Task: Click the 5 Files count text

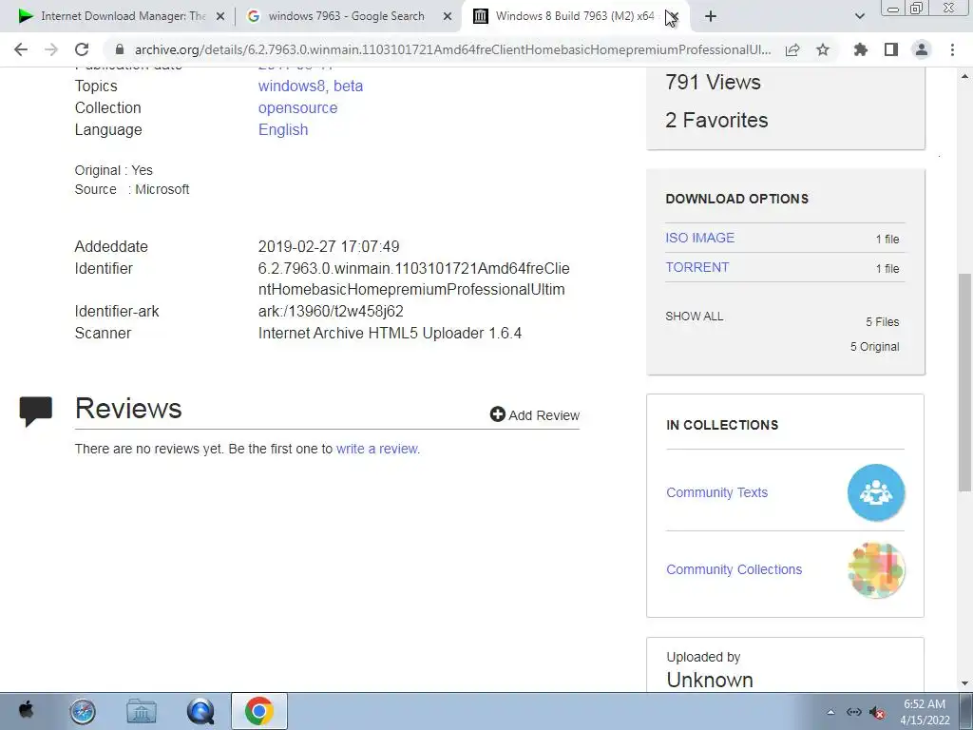Action: (x=883, y=322)
